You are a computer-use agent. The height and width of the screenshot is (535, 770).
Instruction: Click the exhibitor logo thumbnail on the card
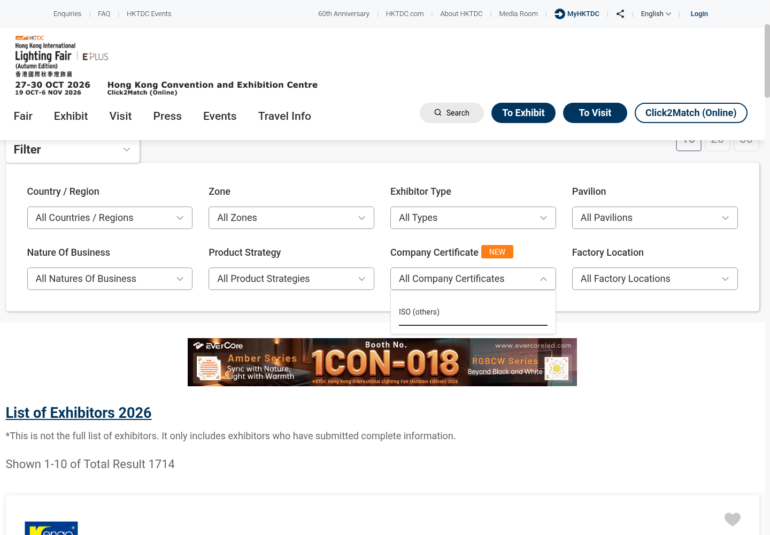pyautogui.click(x=51, y=528)
